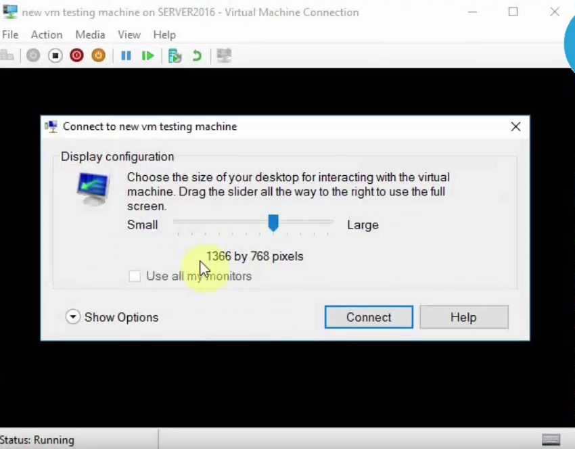Click the Status: Running text
Viewport: 575px width, 449px height.
(37, 440)
